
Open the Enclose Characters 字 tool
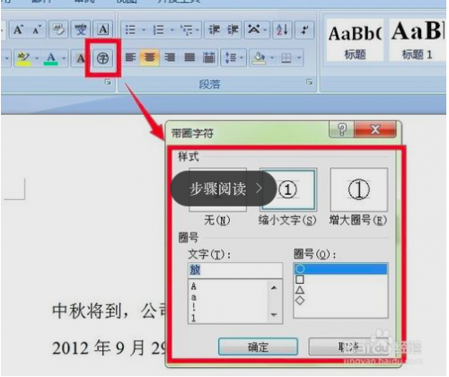coord(102,57)
